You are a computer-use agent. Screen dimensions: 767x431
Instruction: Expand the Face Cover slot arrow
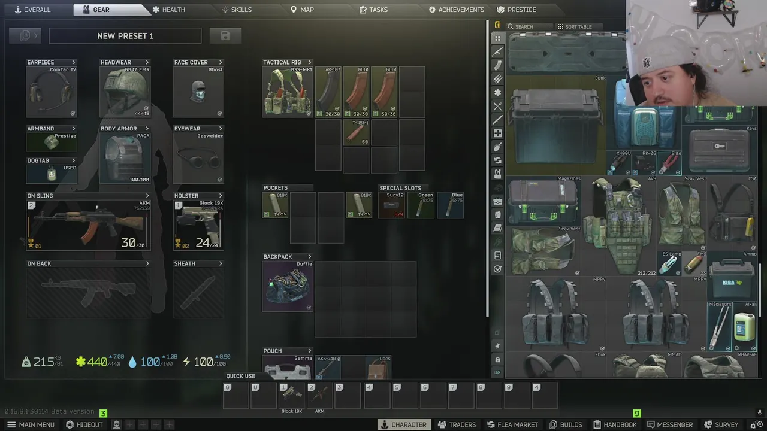point(221,62)
